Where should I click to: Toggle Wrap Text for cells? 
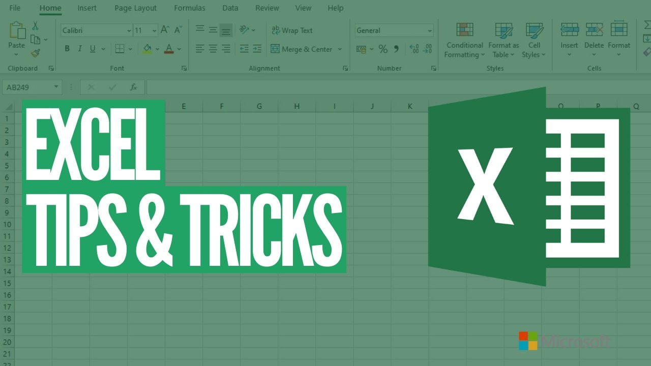pos(292,30)
